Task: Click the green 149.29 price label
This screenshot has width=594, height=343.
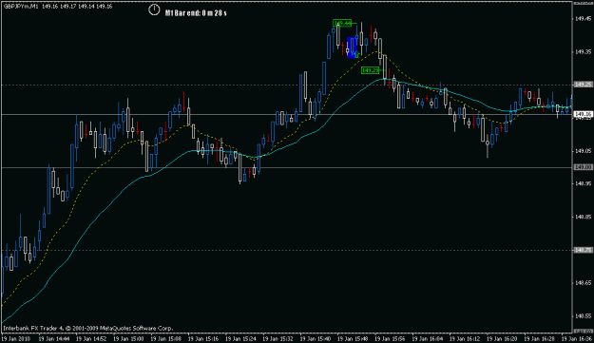Action: [x=370, y=70]
